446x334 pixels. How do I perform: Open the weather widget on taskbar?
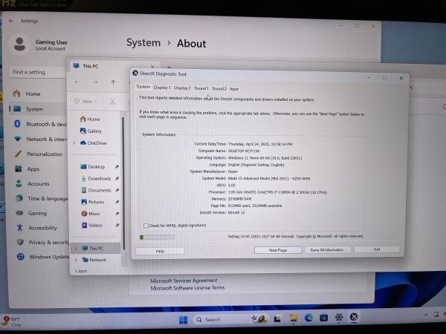coord(11,321)
